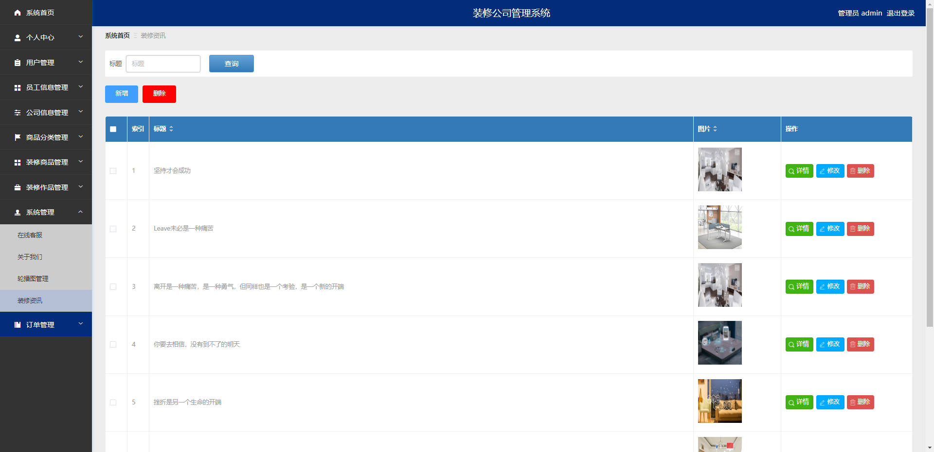View 详情 for 你要去相信 row

(x=799, y=344)
